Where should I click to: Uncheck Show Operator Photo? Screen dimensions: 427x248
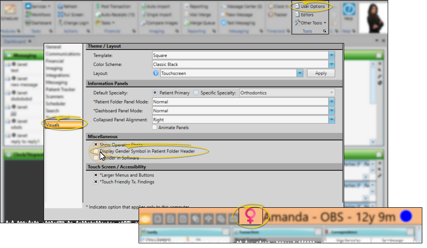[96, 145]
